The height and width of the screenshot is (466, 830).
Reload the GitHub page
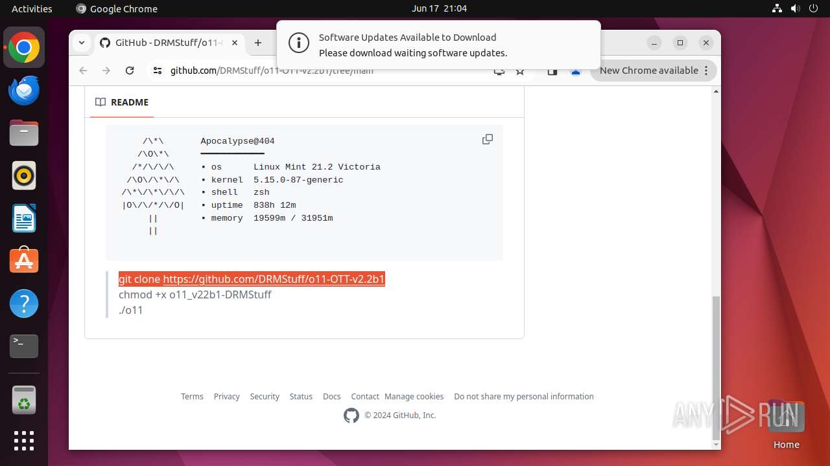click(130, 71)
